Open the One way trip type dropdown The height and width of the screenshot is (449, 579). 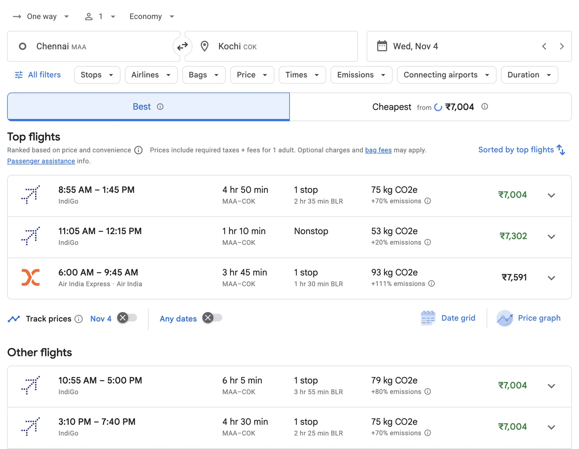[x=41, y=17]
